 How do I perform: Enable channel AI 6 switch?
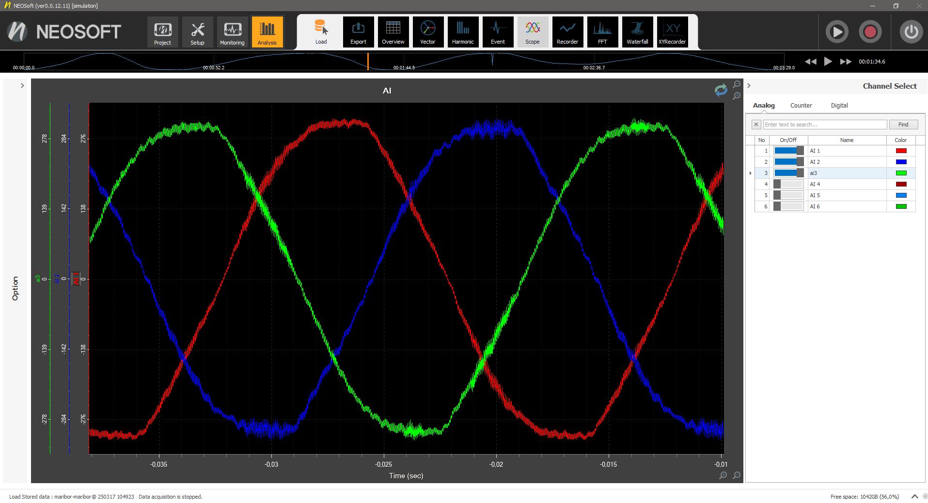[788, 206]
